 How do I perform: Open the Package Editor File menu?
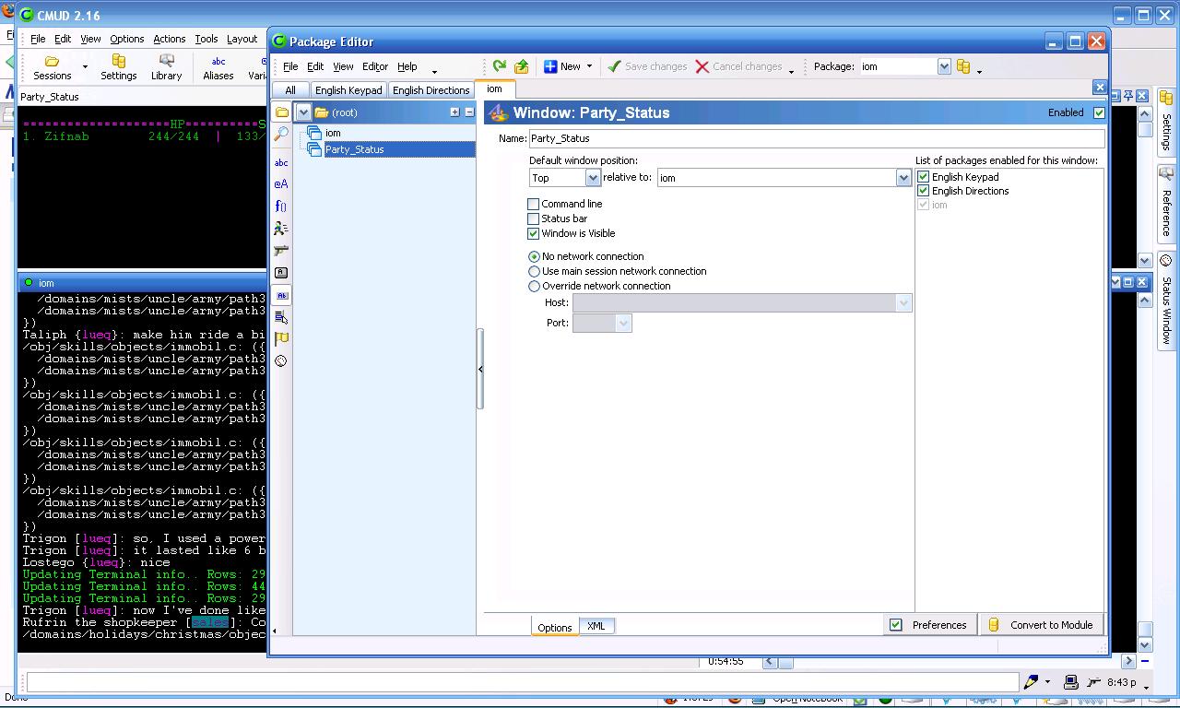pyautogui.click(x=290, y=66)
